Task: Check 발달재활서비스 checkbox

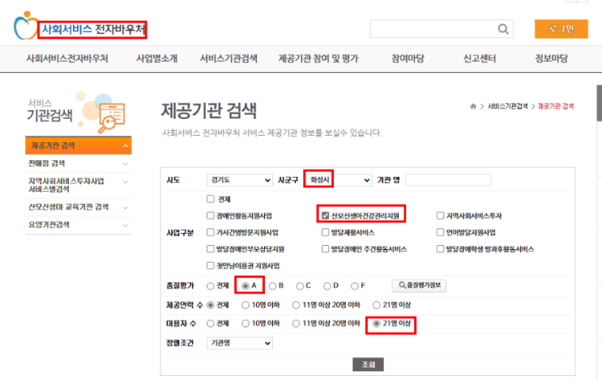Action: click(325, 232)
